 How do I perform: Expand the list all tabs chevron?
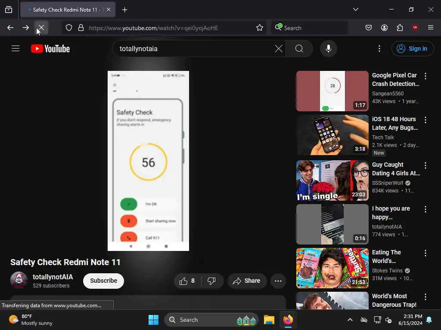coord(355,9)
